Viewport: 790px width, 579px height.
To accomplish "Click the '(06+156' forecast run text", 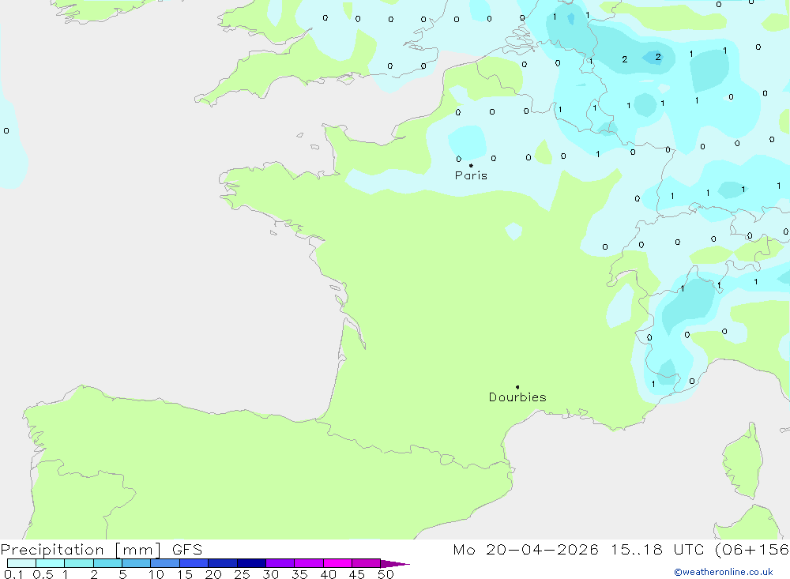I will pos(752,549).
